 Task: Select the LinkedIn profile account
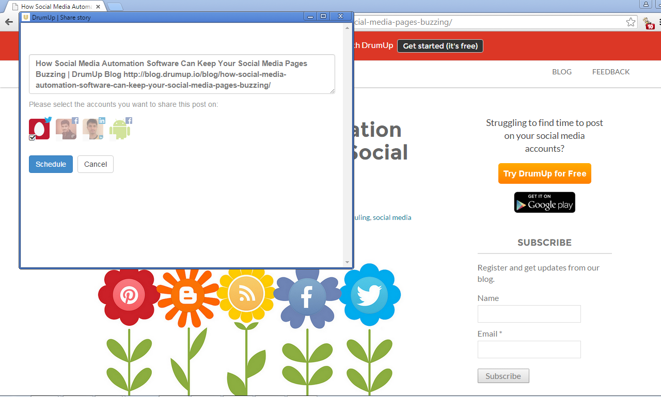pos(93,129)
